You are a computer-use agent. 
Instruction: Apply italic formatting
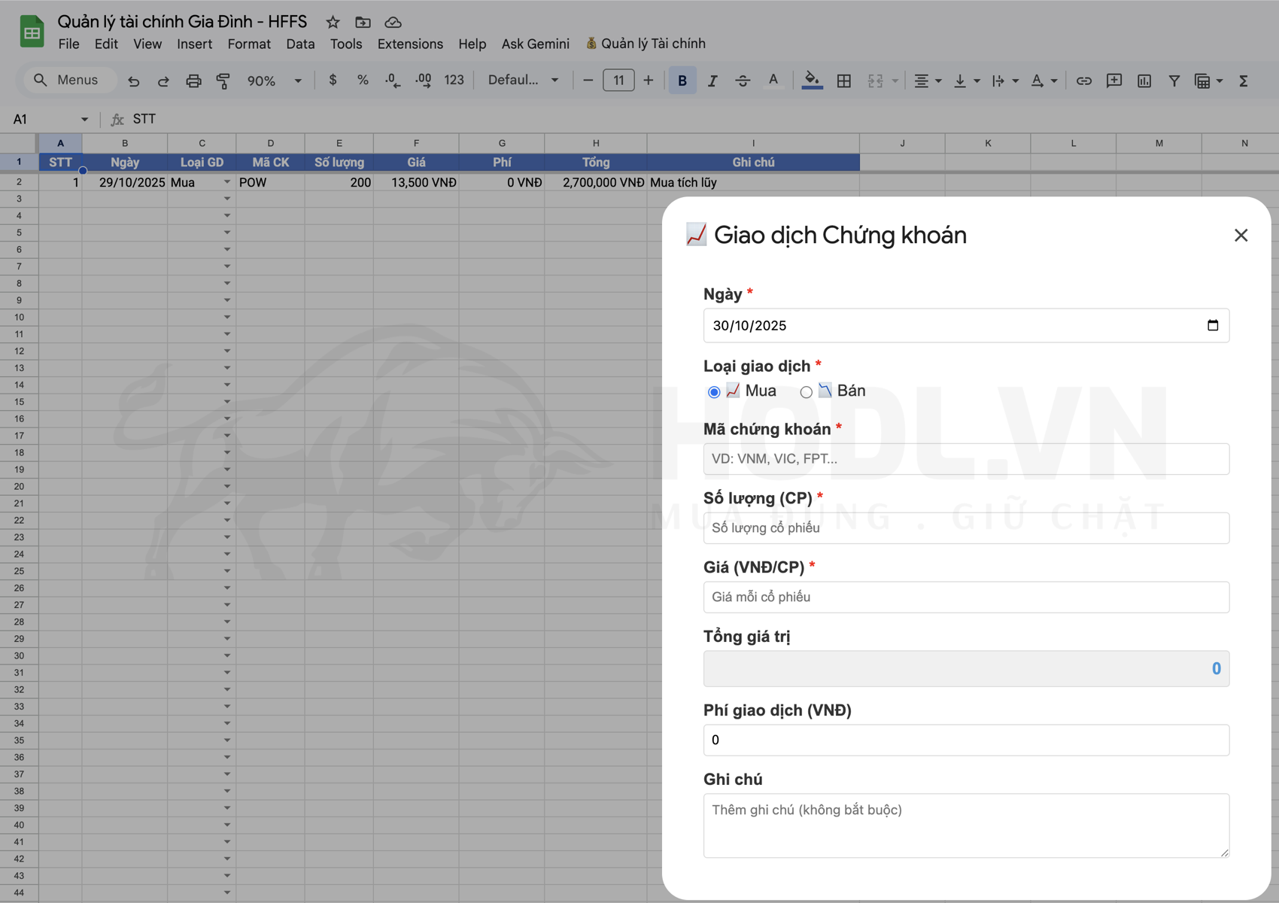pos(712,80)
